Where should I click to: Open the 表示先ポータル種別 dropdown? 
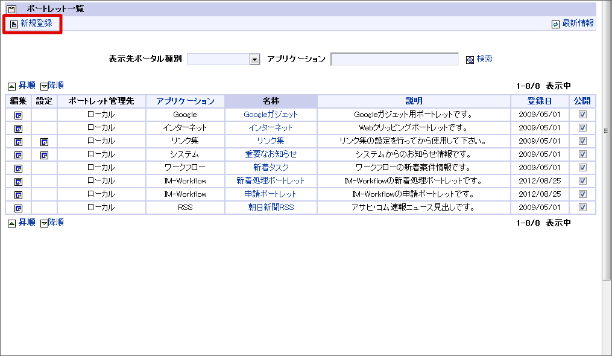pyautogui.click(x=224, y=59)
